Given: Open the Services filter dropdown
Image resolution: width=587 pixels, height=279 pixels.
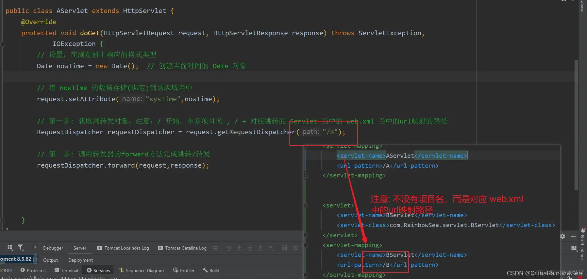Looking at the screenshot, I should 21,248.
